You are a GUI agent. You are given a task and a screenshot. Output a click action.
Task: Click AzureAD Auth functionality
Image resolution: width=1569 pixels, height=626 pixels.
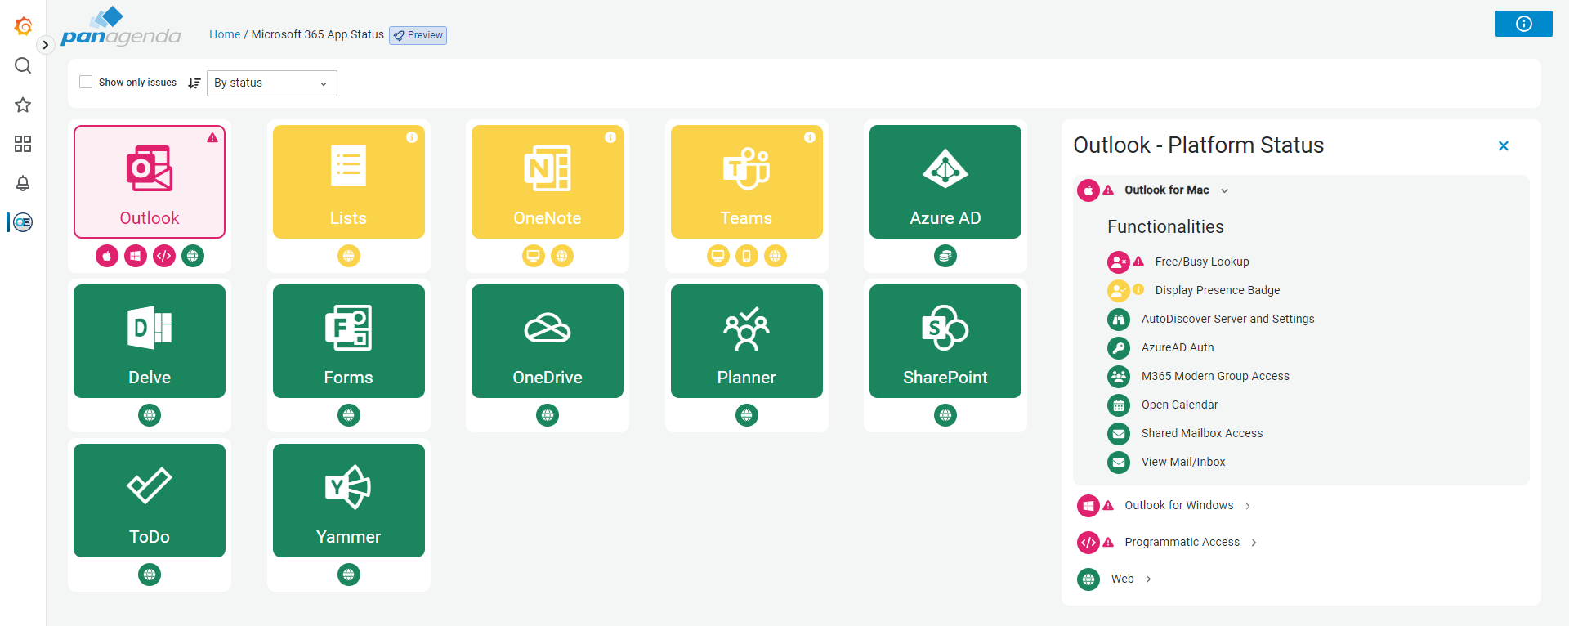[1178, 347]
